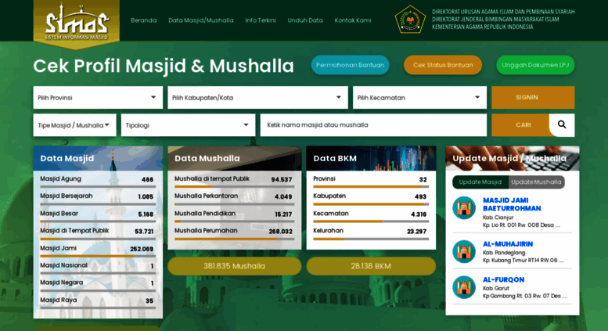The width and height of the screenshot is (608, 331).
Task: Select Unduh Data in the navigation
Action: pyautogui.click(x=305, y=20)
